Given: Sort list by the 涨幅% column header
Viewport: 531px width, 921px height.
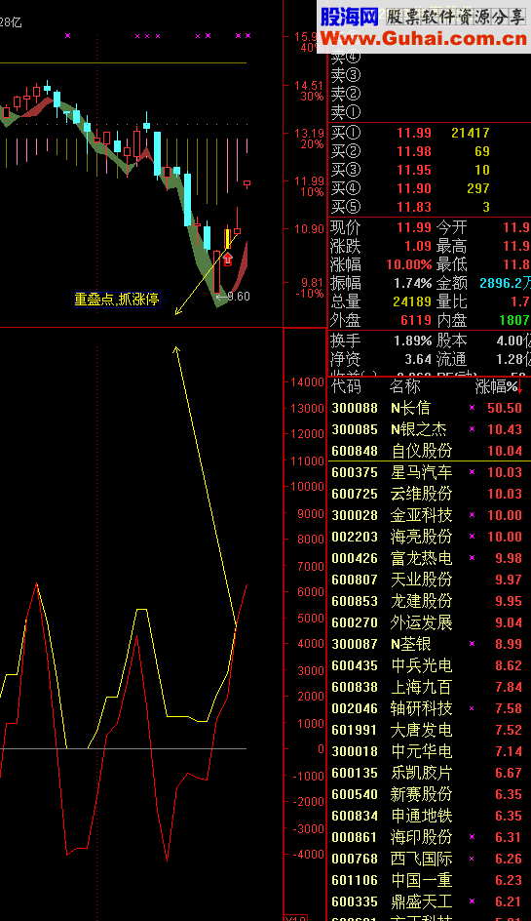Looking at the screenshot, I should pyautogui.click(x=496, y=386).
